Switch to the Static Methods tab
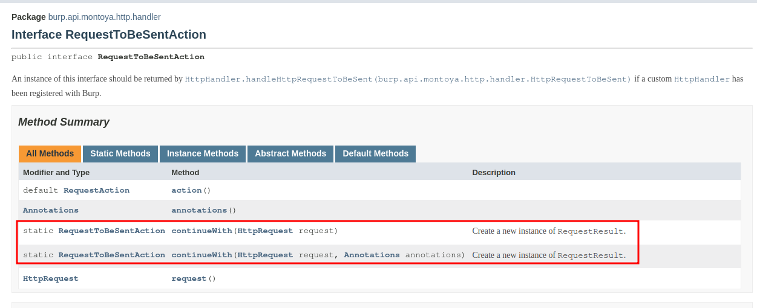The width and height of the screenshot is (757, 308). [120, 153]
